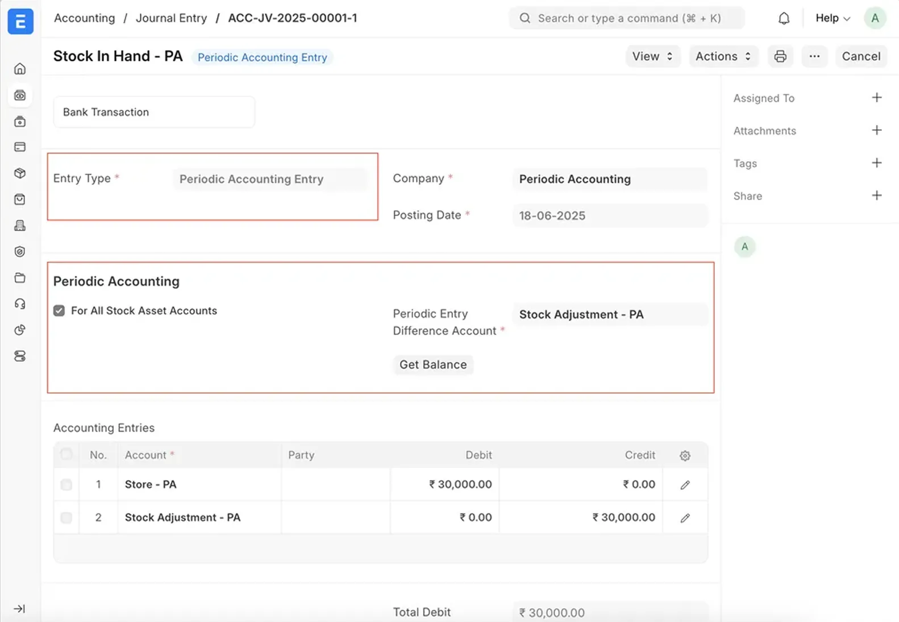This screenshot has height=622, width=899.
Task: Open the three-dots more options menu
Action: click(x=814, y=56)
